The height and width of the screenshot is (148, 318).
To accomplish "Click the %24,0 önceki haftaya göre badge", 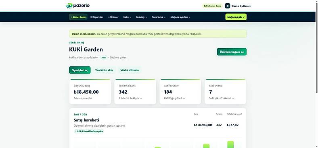I will 89,131.
